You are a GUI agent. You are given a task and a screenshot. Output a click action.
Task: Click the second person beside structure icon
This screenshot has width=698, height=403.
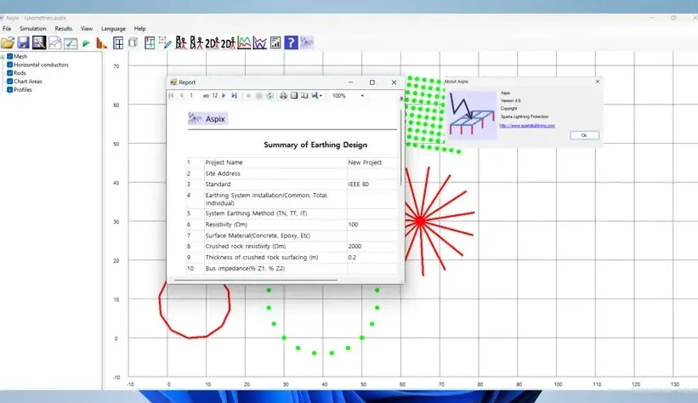196,43
